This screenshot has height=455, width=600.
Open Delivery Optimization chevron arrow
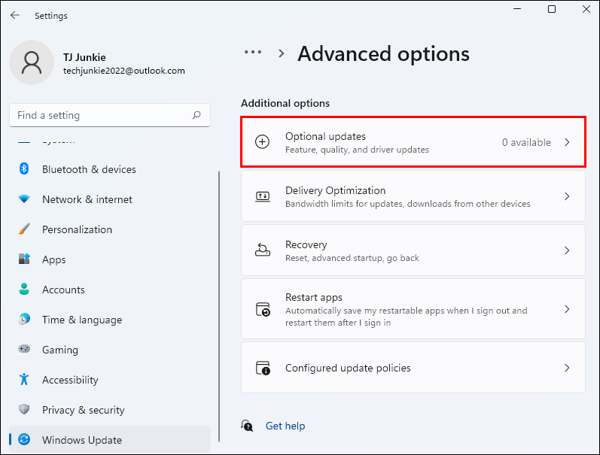tap(568, 196)
